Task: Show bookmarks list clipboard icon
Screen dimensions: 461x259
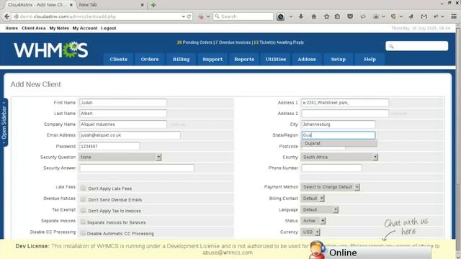Action: [337, 17]
